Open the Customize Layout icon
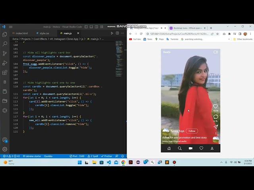 102,27
